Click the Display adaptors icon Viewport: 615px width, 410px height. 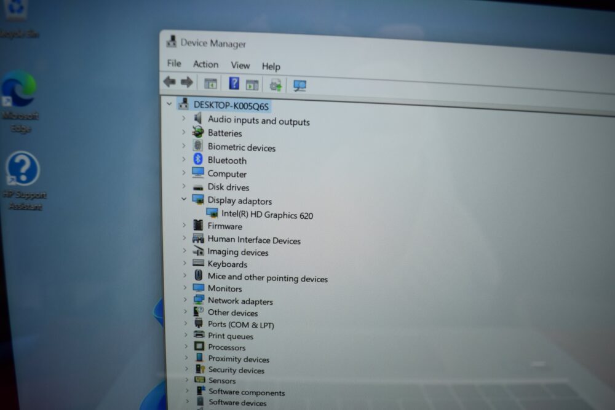point(198,200)
